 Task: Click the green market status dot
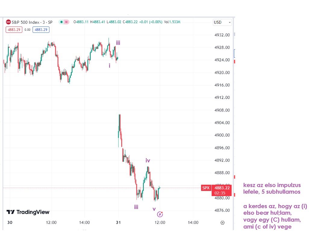point(61,22)
